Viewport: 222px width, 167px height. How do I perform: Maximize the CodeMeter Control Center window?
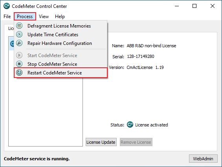pyautogui.click(x=194, y=6)
